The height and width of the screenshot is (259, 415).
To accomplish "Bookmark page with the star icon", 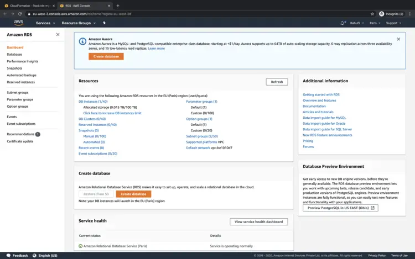I will (x=372, y=14).
